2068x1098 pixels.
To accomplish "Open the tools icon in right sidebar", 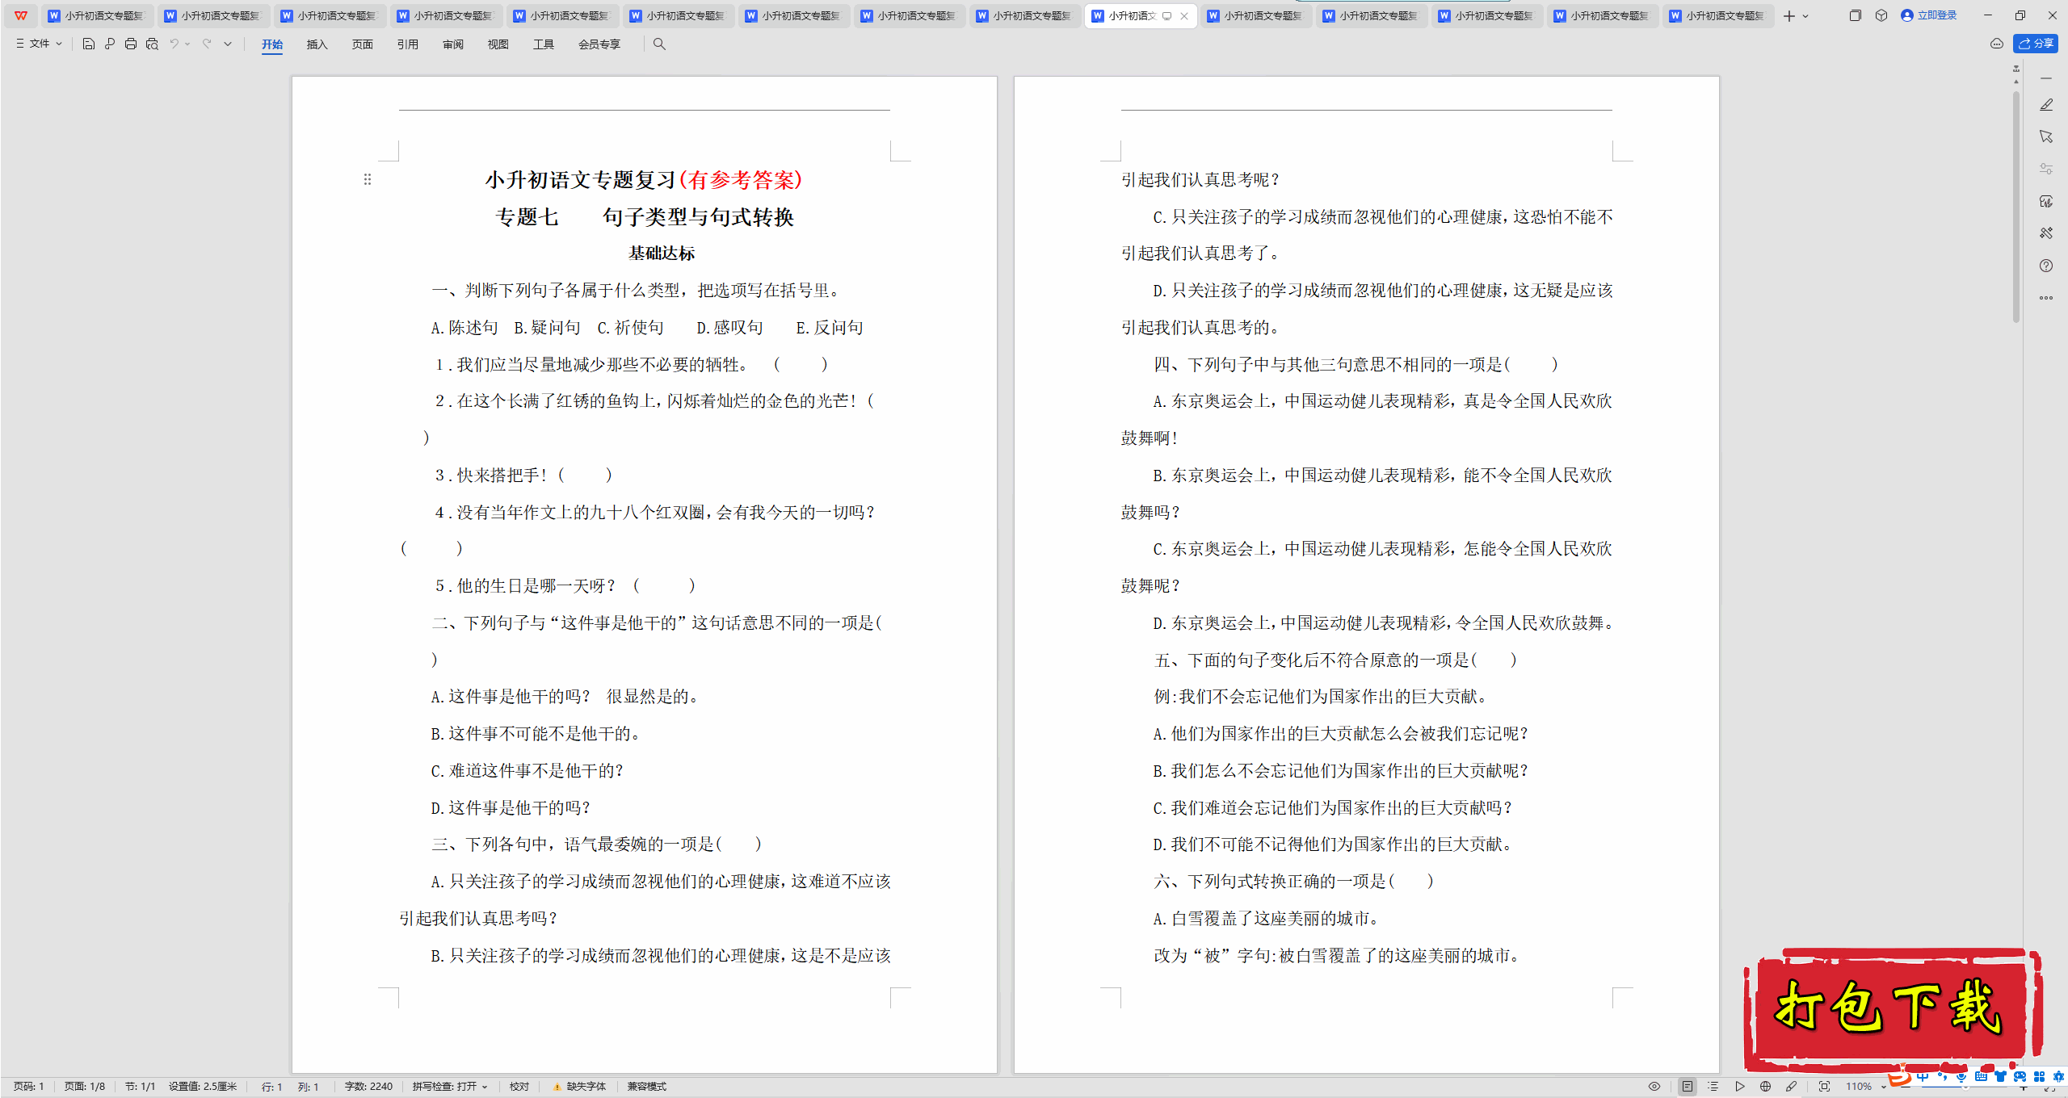I will coord(2046,233).
